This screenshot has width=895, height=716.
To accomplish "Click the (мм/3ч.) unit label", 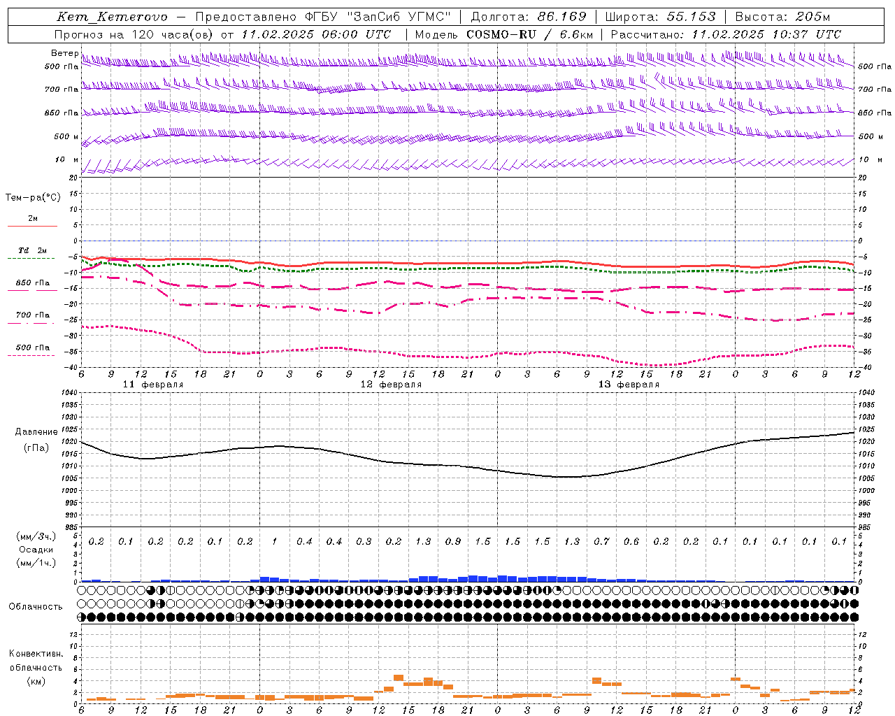I will tap(35, 536).
